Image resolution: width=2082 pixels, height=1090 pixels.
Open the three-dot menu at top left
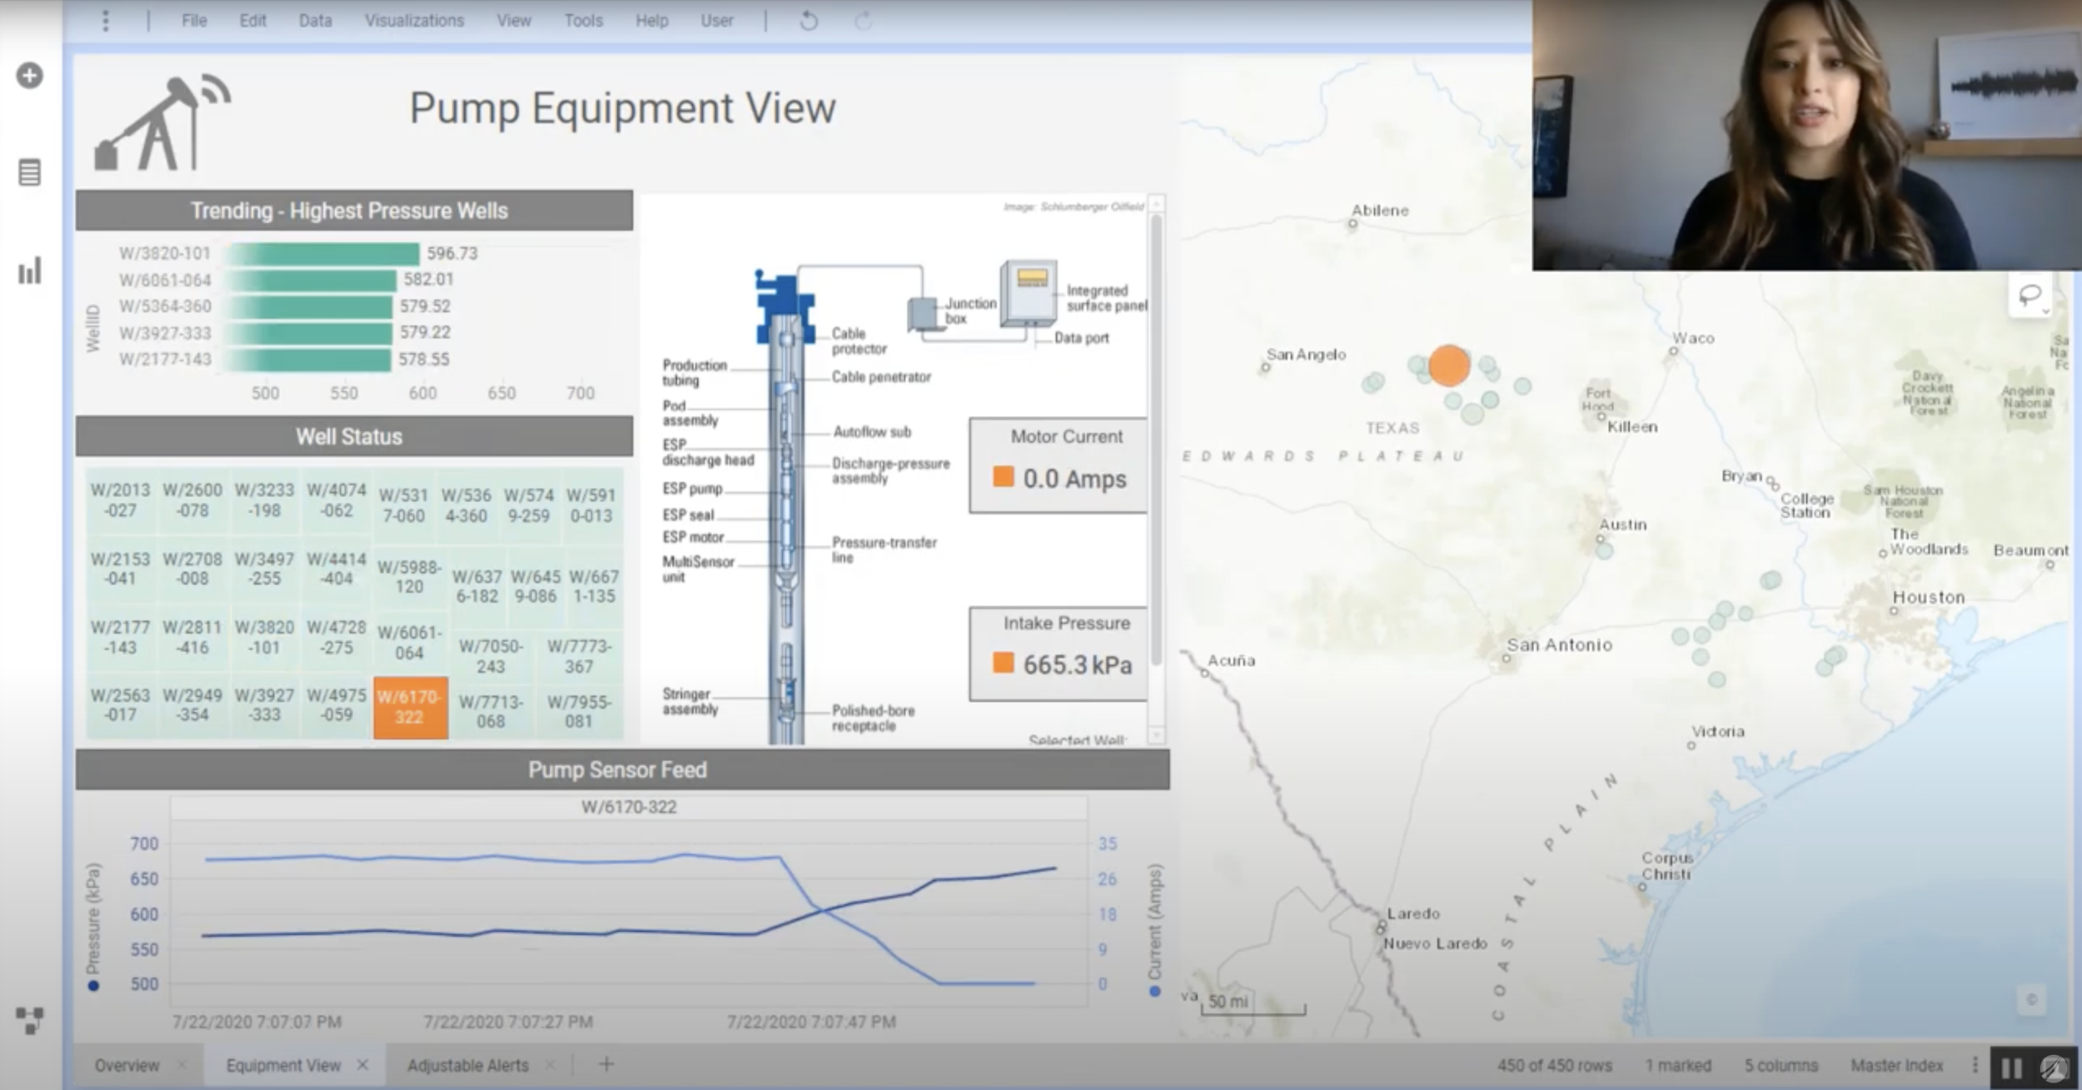tap(105, 21)
